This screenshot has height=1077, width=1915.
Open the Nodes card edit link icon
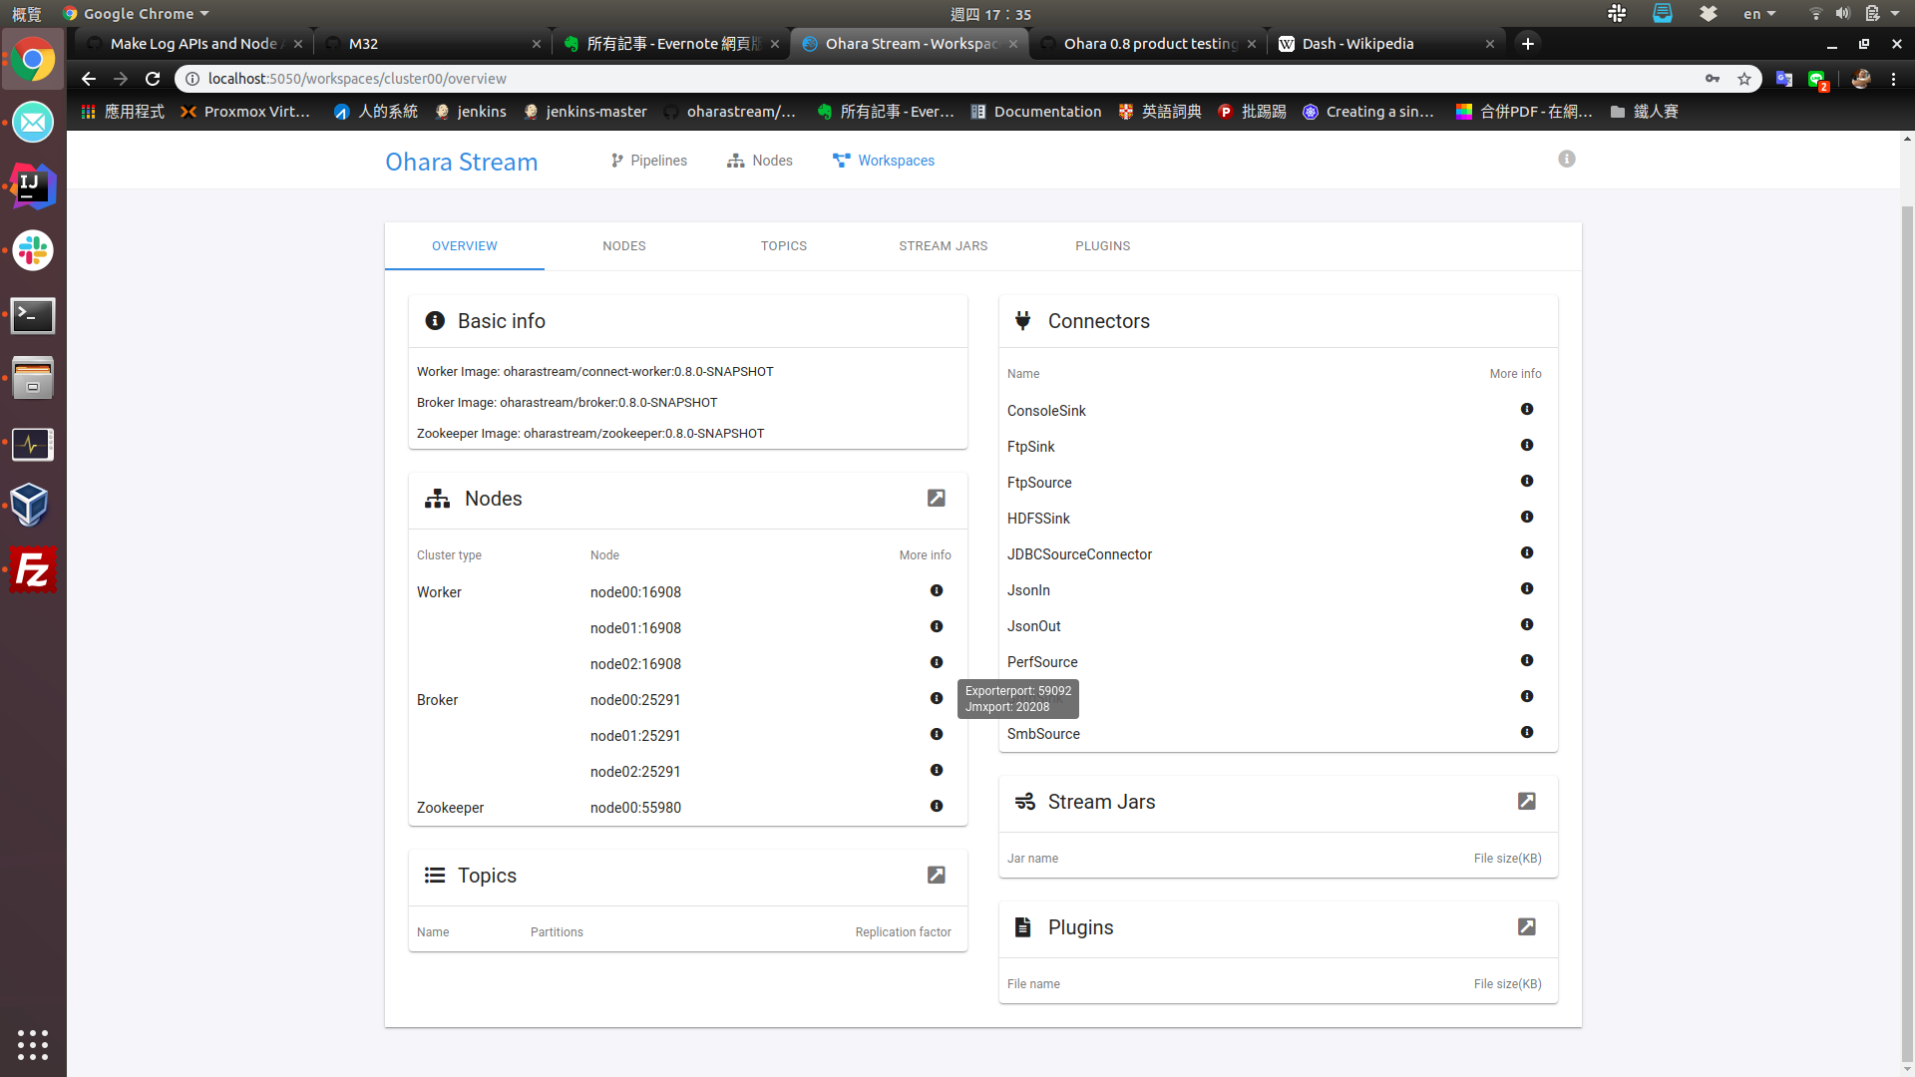[x=937, y=499]
